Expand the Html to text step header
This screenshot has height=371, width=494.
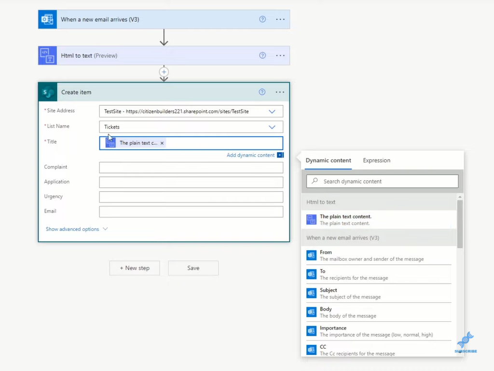[164, 56]
